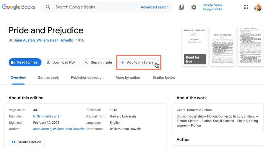Viewport: 266px width, 148px height.
Task: Click Add to my library button
Action: [138, 62]
